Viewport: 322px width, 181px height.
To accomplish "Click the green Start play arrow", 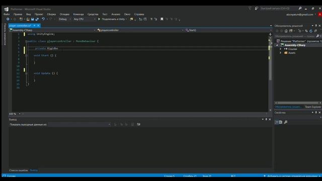I will pyautogui.click(x=99, y=19).
